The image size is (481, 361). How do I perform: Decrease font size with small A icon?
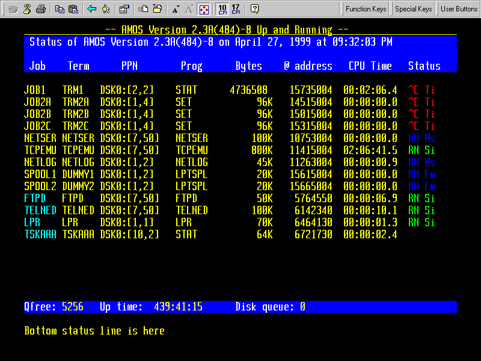tap(175, 9)
